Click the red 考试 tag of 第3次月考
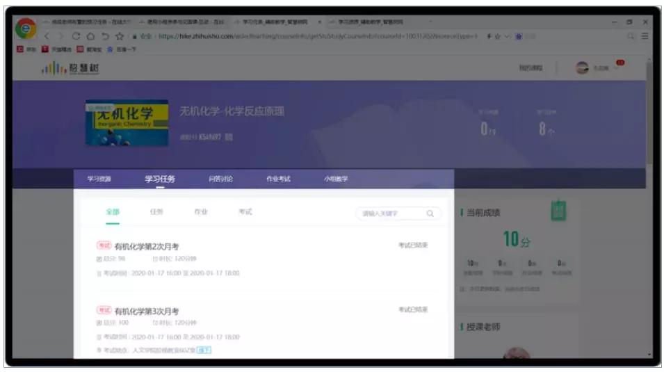 (x=104, y=310)
